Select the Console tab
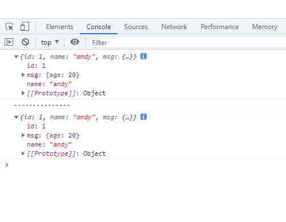Image resolution: width=286 pixels, height=222 pixels. [99, 27]
